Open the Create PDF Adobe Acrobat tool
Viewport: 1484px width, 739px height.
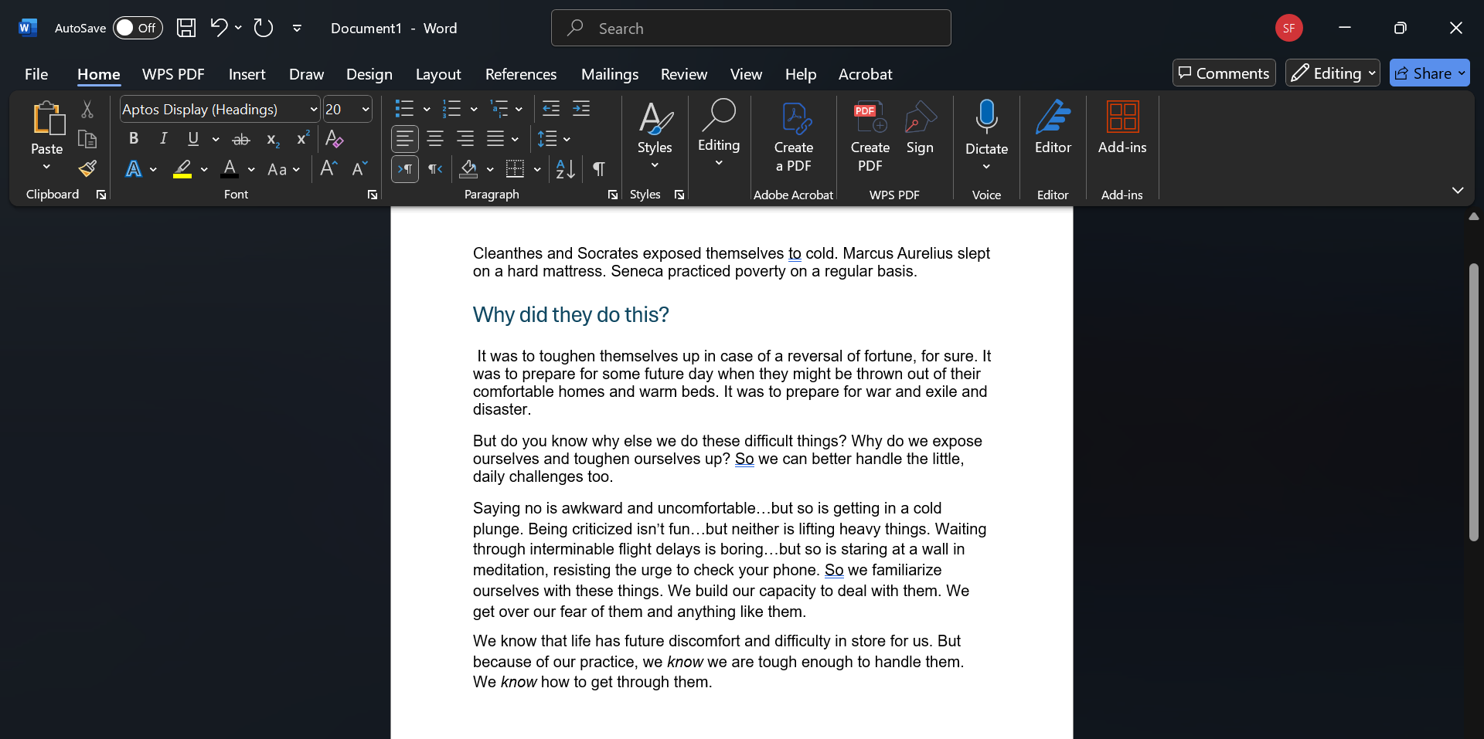(x=795, y=139)
